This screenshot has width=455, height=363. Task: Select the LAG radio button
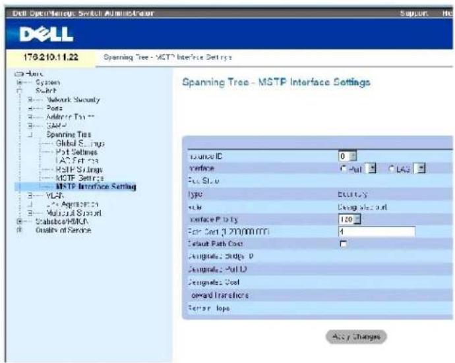tap(392, 169)
